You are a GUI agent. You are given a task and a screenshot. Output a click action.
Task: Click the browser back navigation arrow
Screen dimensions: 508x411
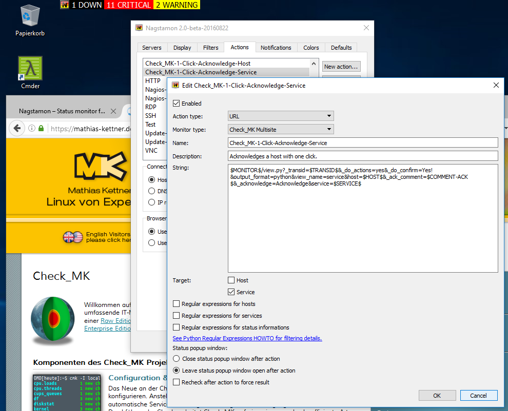[17, 129]
